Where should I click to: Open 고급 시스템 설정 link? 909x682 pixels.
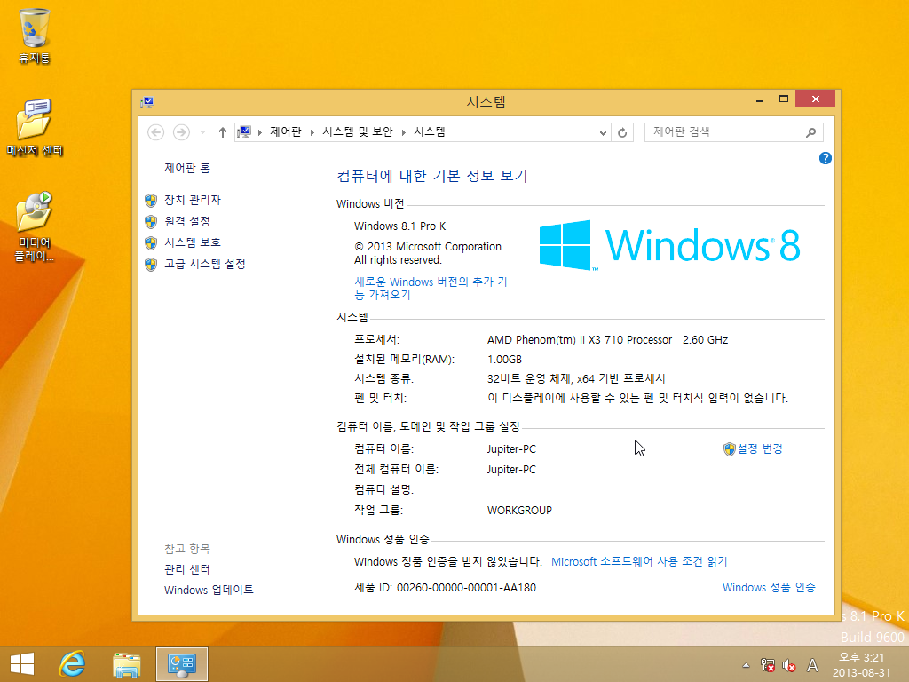pyautogui.click(x=205, y=263)
